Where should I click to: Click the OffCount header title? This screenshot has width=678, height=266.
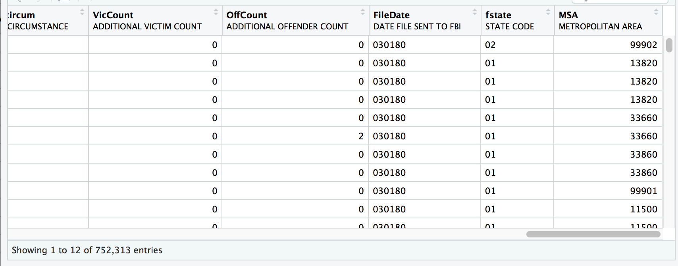(247, 15)
